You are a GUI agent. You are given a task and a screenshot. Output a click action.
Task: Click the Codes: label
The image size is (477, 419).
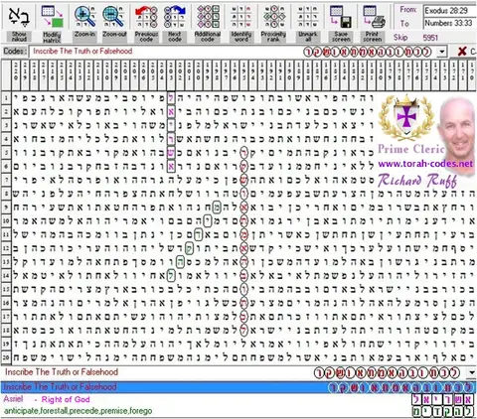tap(14, 52)
